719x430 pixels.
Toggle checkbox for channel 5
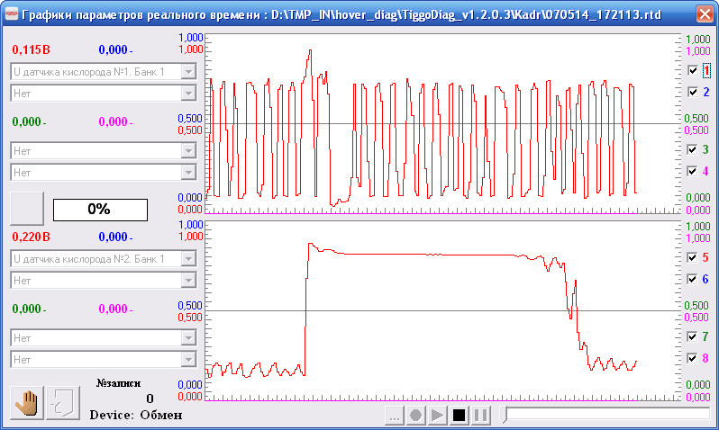click(x=692, y=257)
